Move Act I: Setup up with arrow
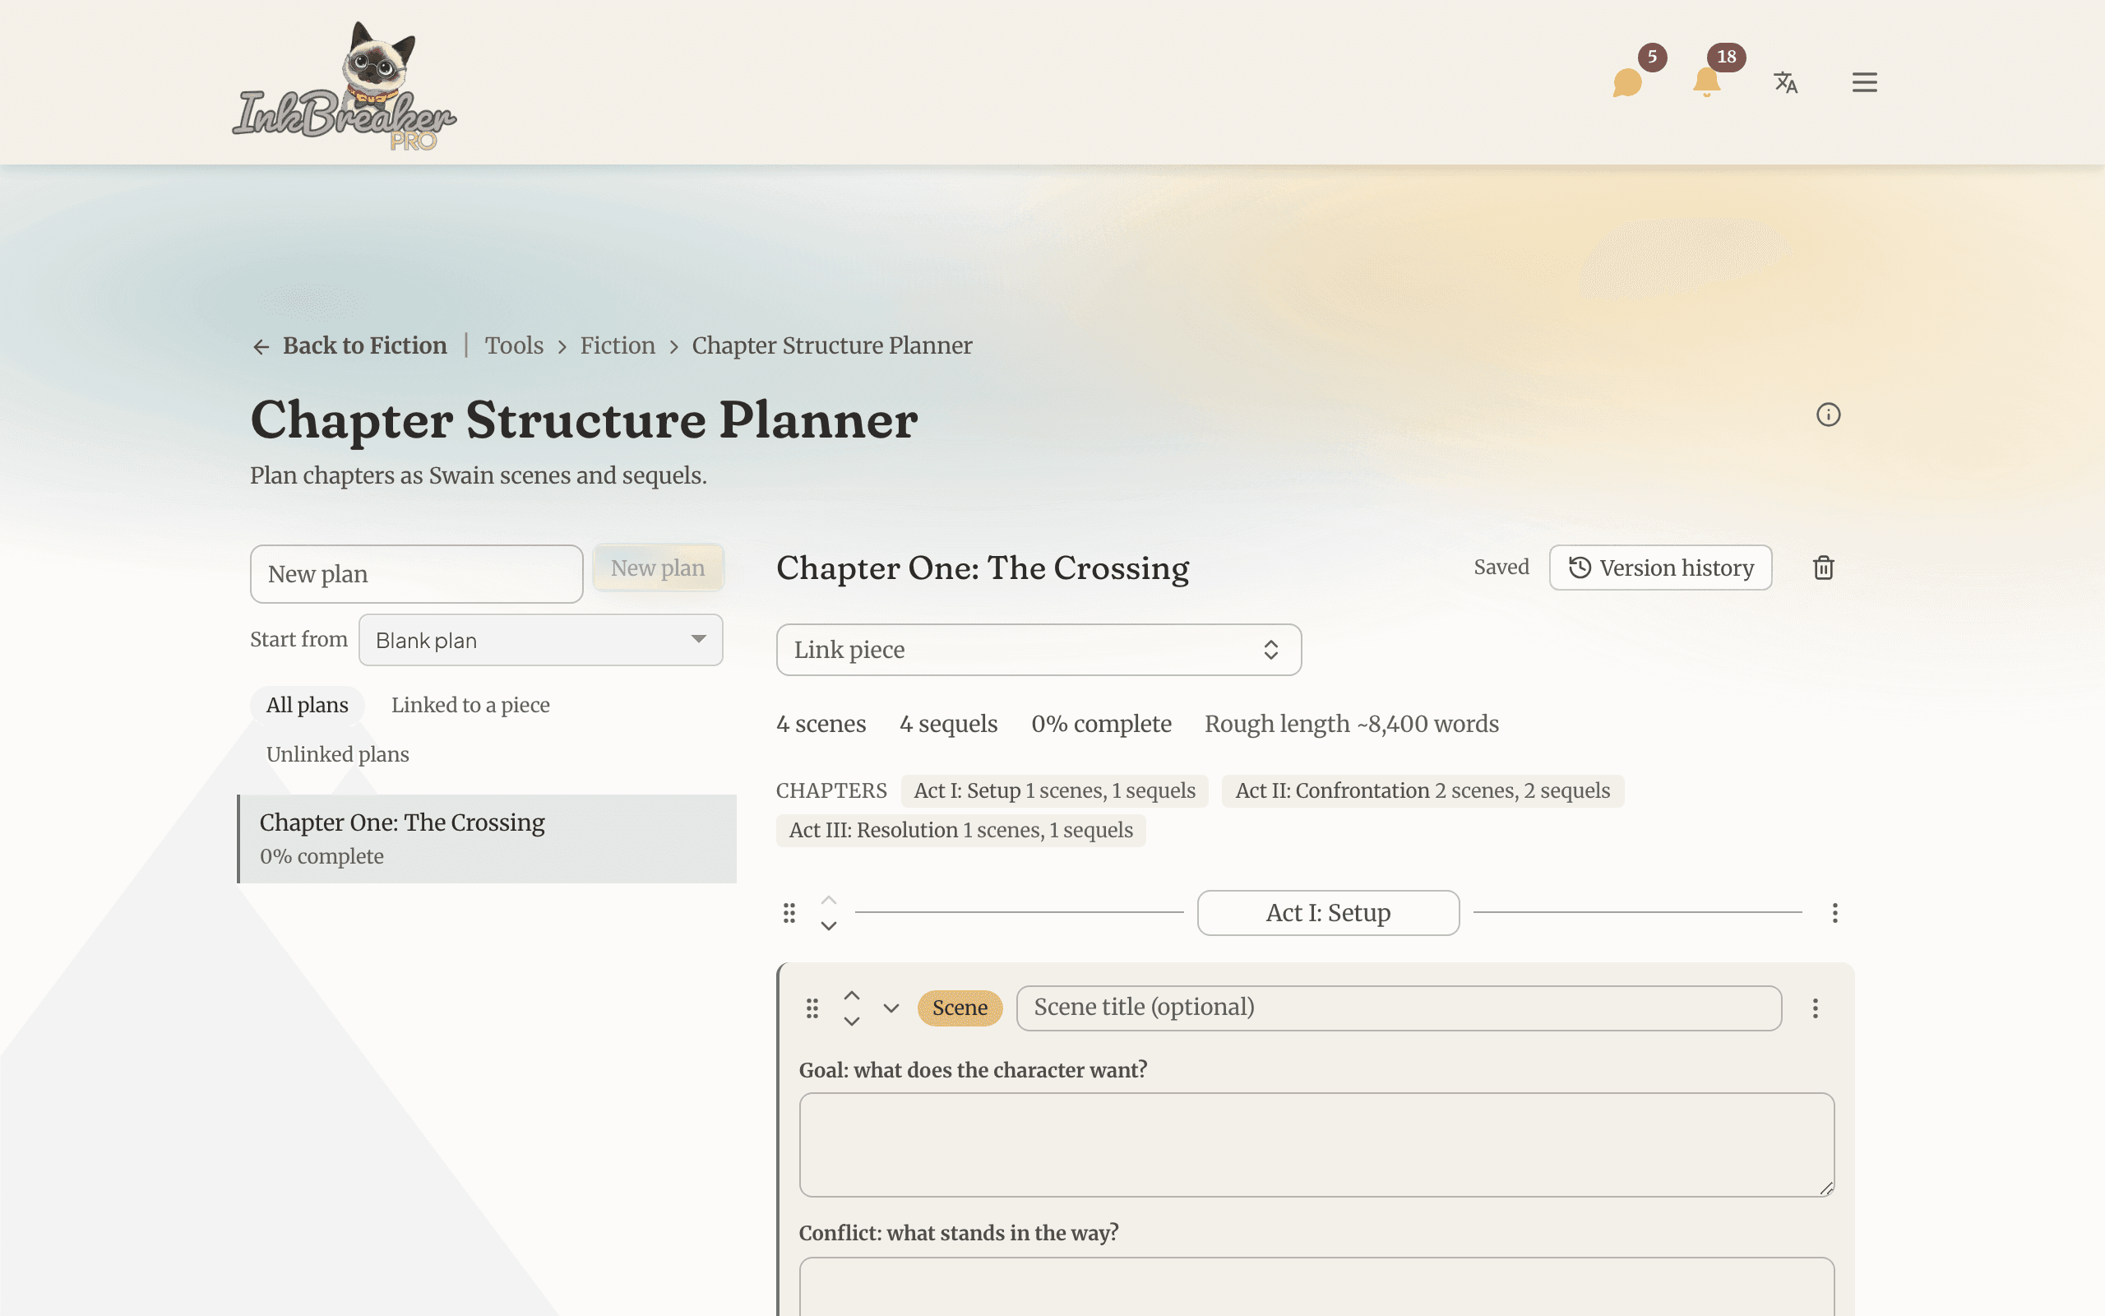This screenshot has width=2105, height=1316. [829, 900]
